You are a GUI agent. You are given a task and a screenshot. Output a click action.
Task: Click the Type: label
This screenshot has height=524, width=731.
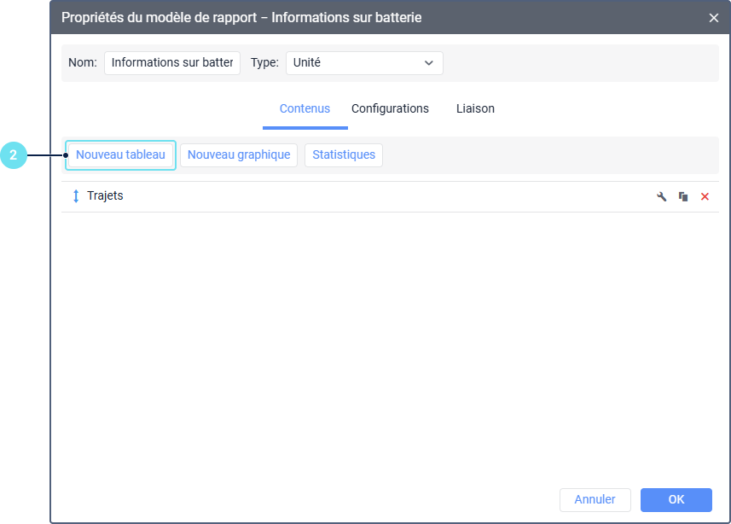(264, 62)
